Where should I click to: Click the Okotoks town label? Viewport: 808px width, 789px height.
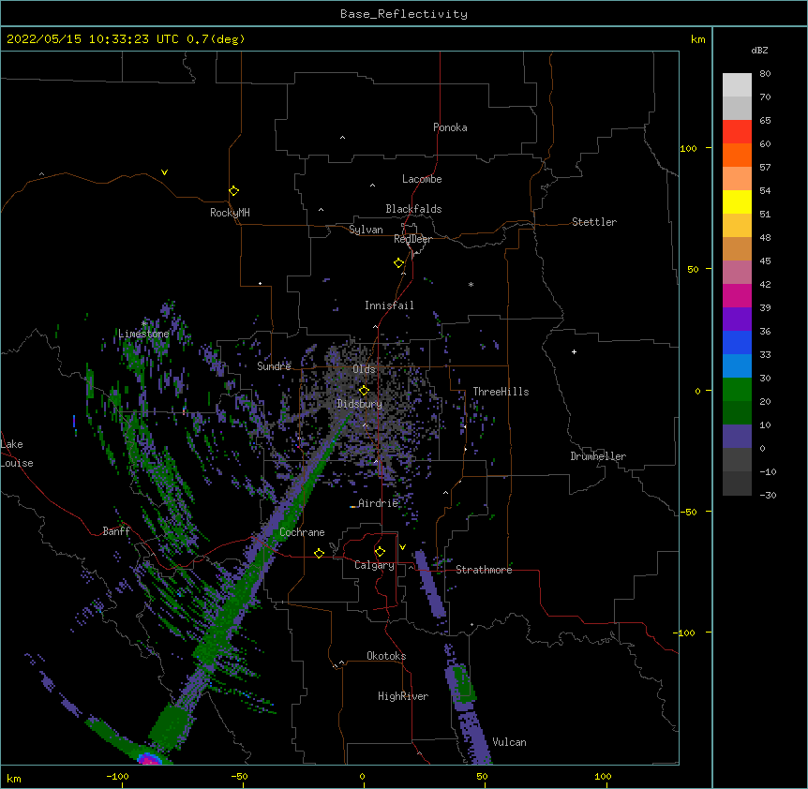point(386,656)
